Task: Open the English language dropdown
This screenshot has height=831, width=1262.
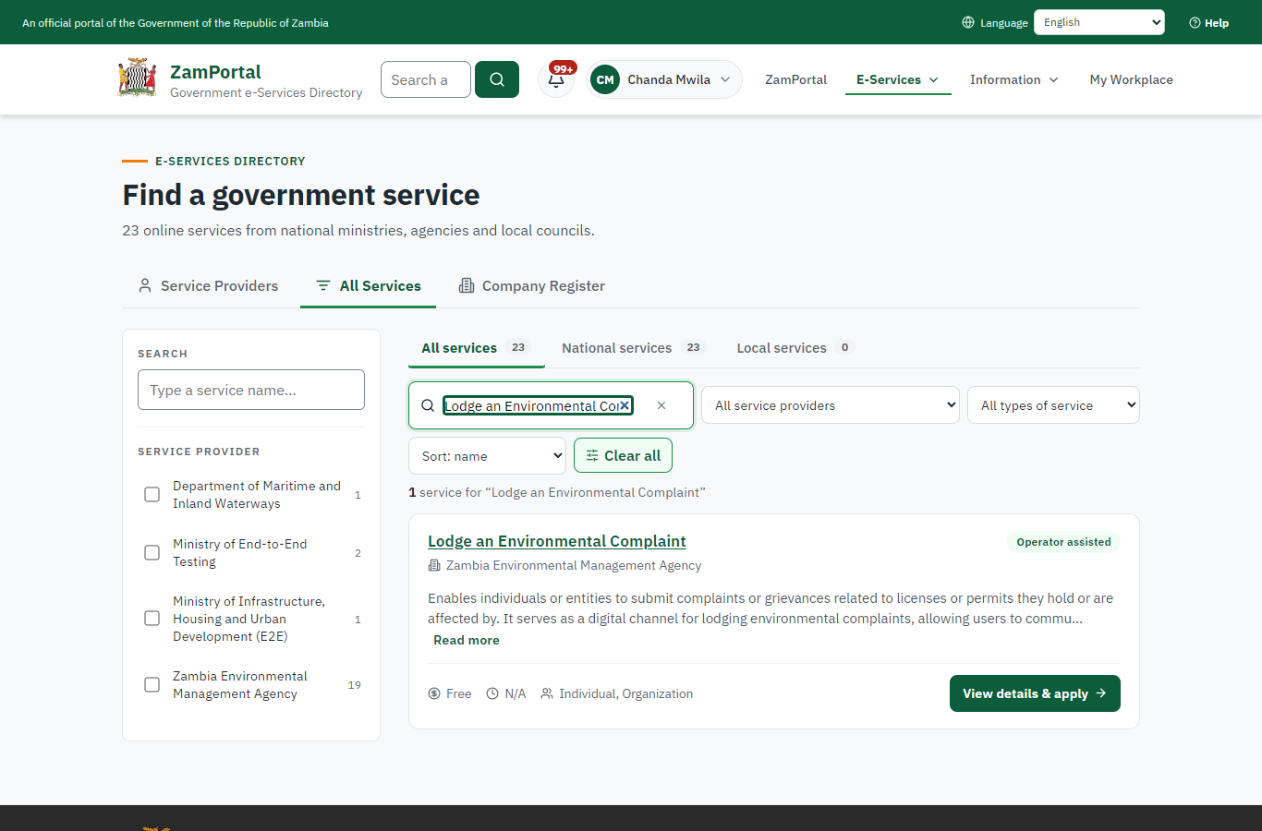Action: pos(1098,22)
